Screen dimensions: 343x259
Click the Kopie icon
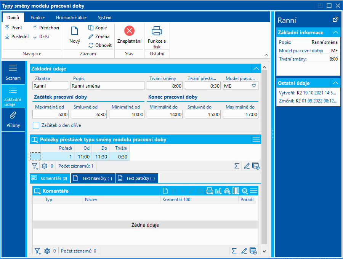coord(91,28)
